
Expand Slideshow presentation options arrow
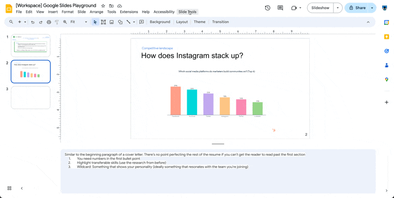(x=338, y=8)
